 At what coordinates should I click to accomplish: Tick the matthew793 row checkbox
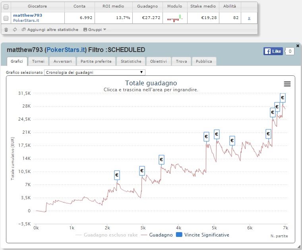click(x=6, y=18)
